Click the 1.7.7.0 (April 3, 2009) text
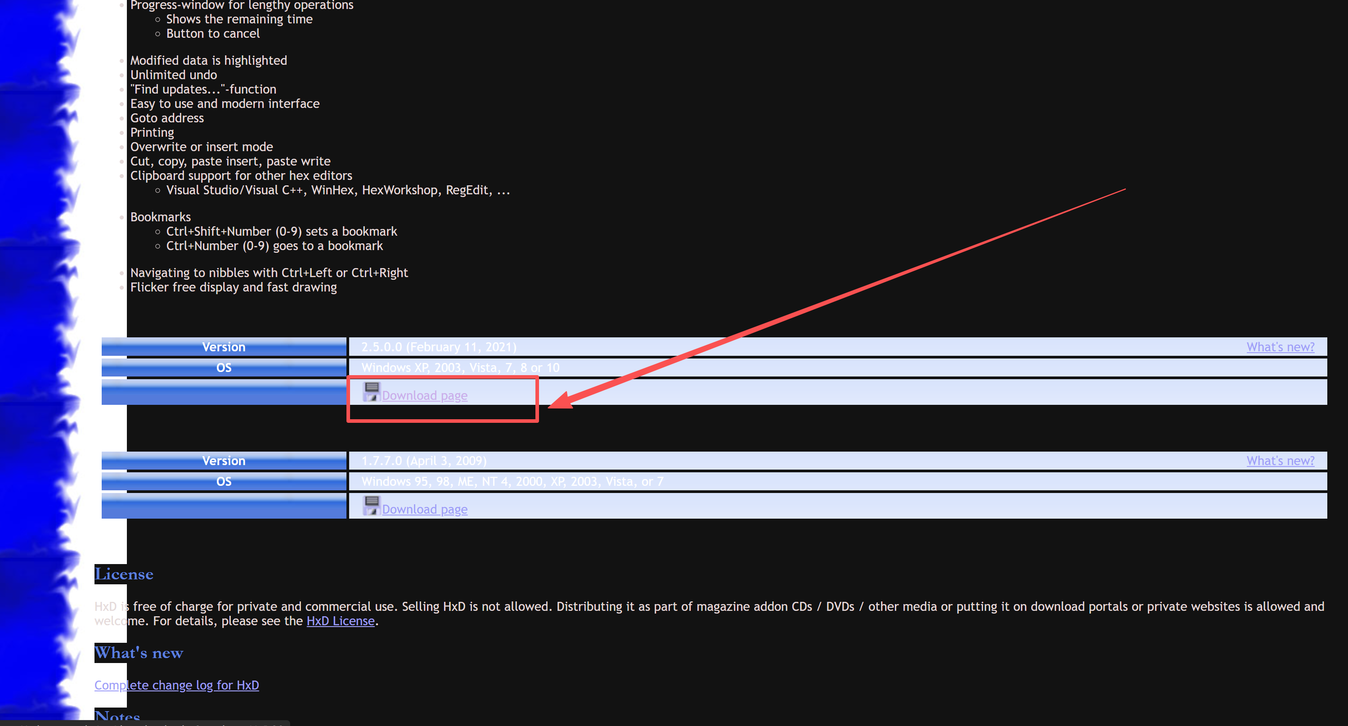Screen dimensions: 1348x726 (x=423, y=461)
